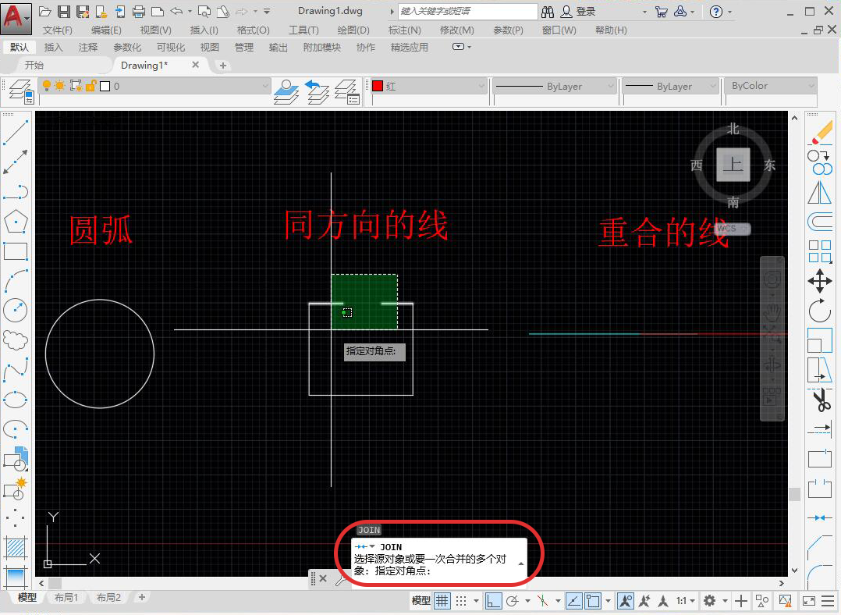Open the 绘图(D) menu
This screenshot has height=615, width=841.
(353, 30)
